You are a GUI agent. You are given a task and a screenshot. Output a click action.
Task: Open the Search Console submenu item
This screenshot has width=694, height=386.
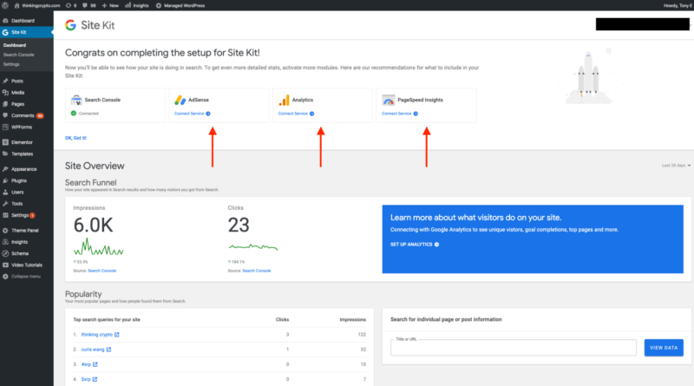click(19, 55)
